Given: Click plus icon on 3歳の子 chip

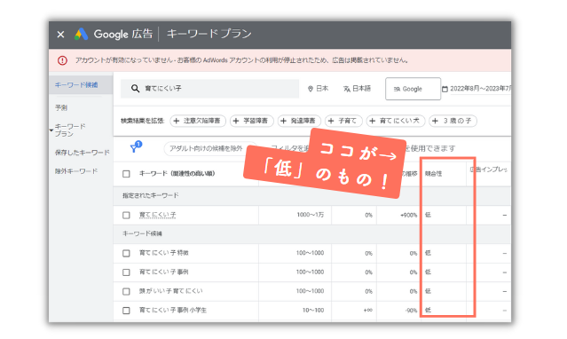Looking at the screenshot, I should [436, 121].
